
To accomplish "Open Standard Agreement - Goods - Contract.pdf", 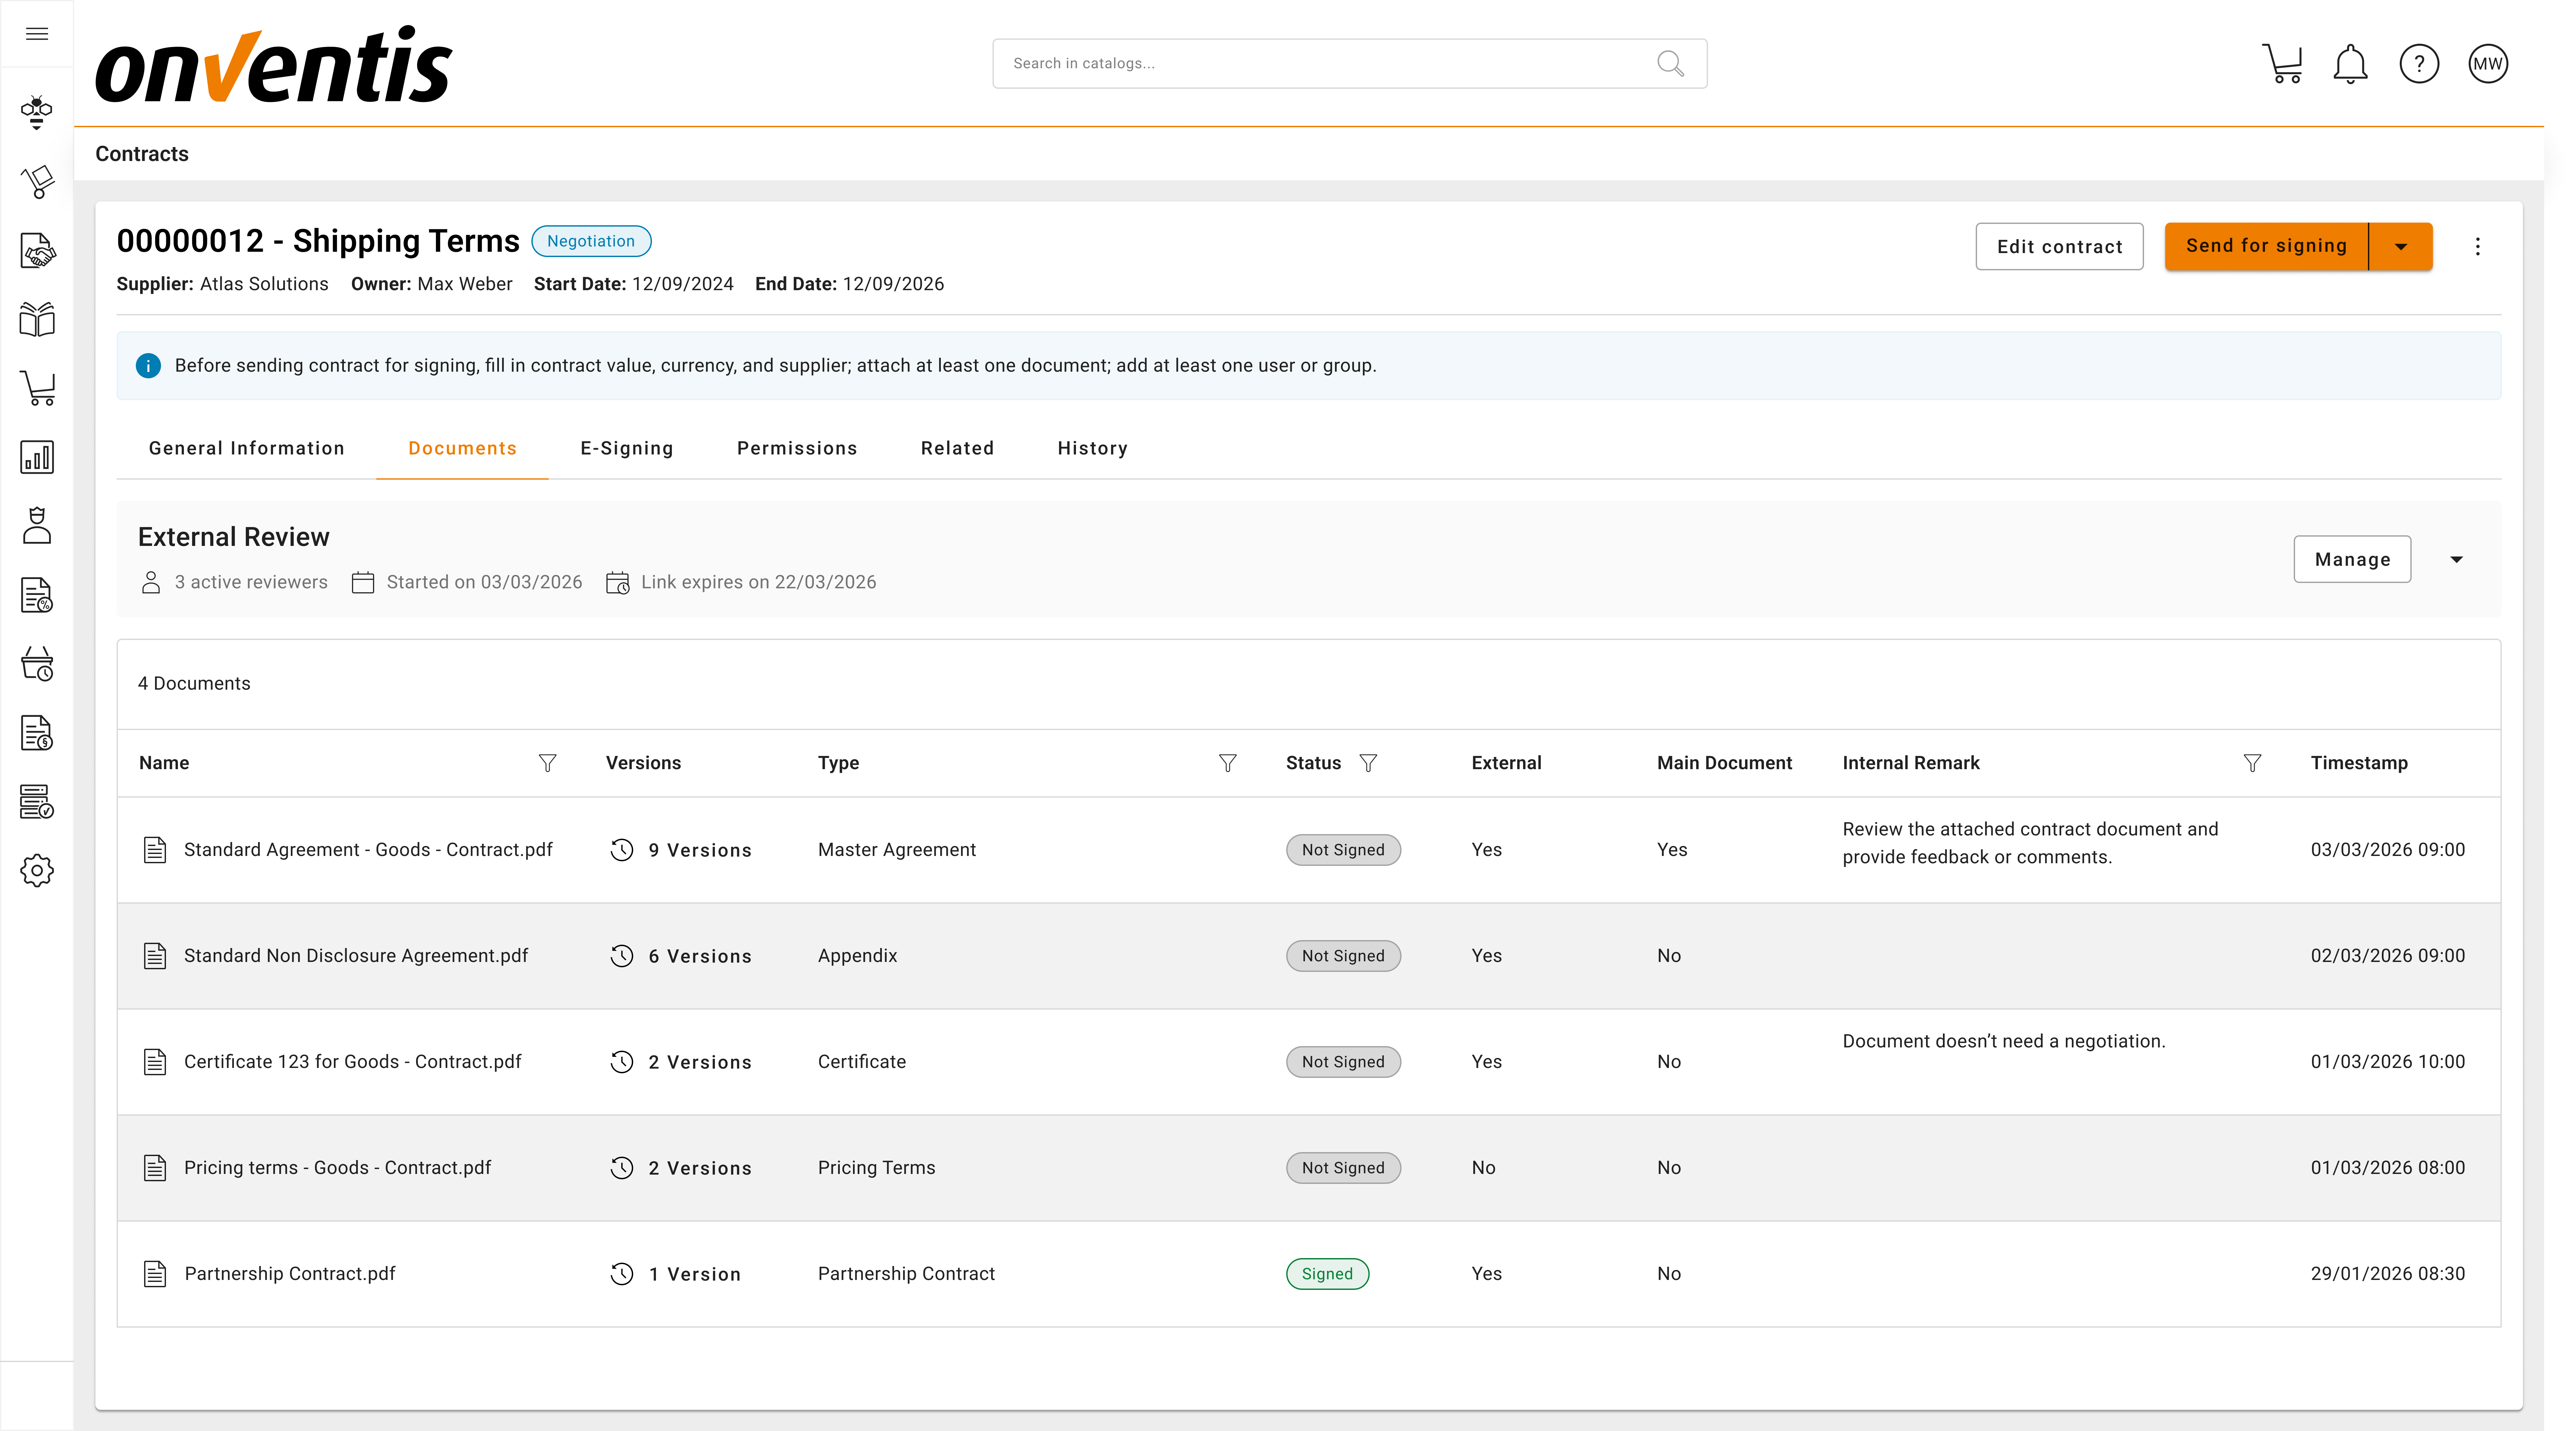I will (x=368, y=850).
